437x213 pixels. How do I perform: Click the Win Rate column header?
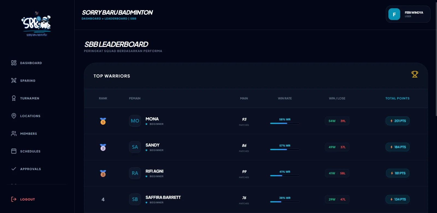(x=285, y=98)
